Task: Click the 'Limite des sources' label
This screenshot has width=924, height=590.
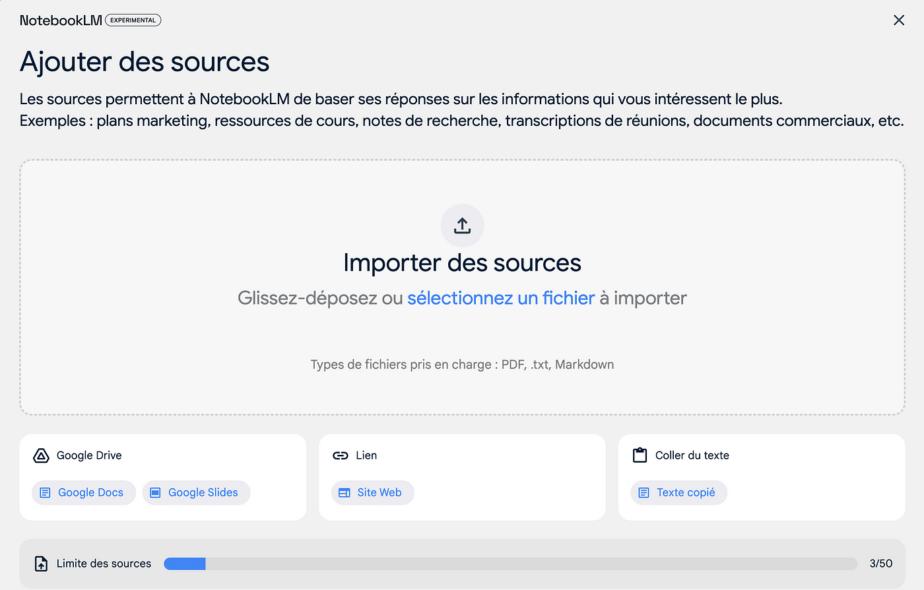Action: (x=104, y=564)
